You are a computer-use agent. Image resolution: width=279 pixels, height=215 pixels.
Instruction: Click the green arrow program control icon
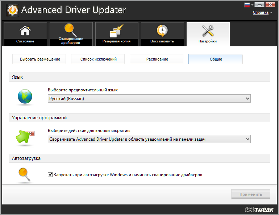tap(24, 137)
